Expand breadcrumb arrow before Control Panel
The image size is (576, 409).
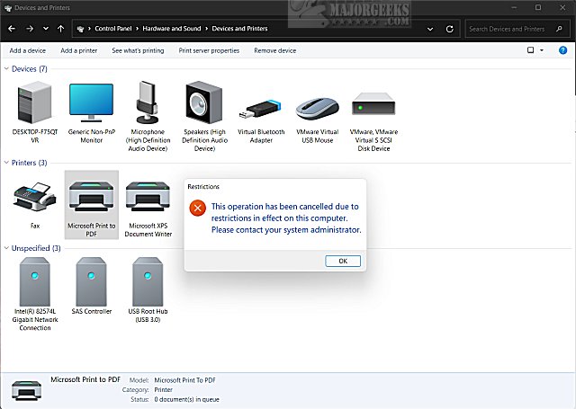point(89,29)
